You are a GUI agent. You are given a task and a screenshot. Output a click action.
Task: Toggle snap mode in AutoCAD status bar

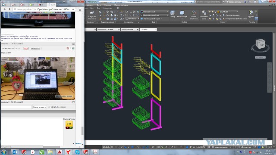point(116,147)
